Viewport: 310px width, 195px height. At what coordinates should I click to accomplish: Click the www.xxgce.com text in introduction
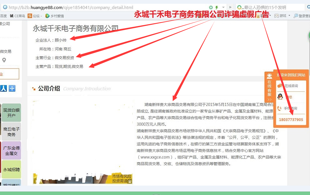pos(155,157)
